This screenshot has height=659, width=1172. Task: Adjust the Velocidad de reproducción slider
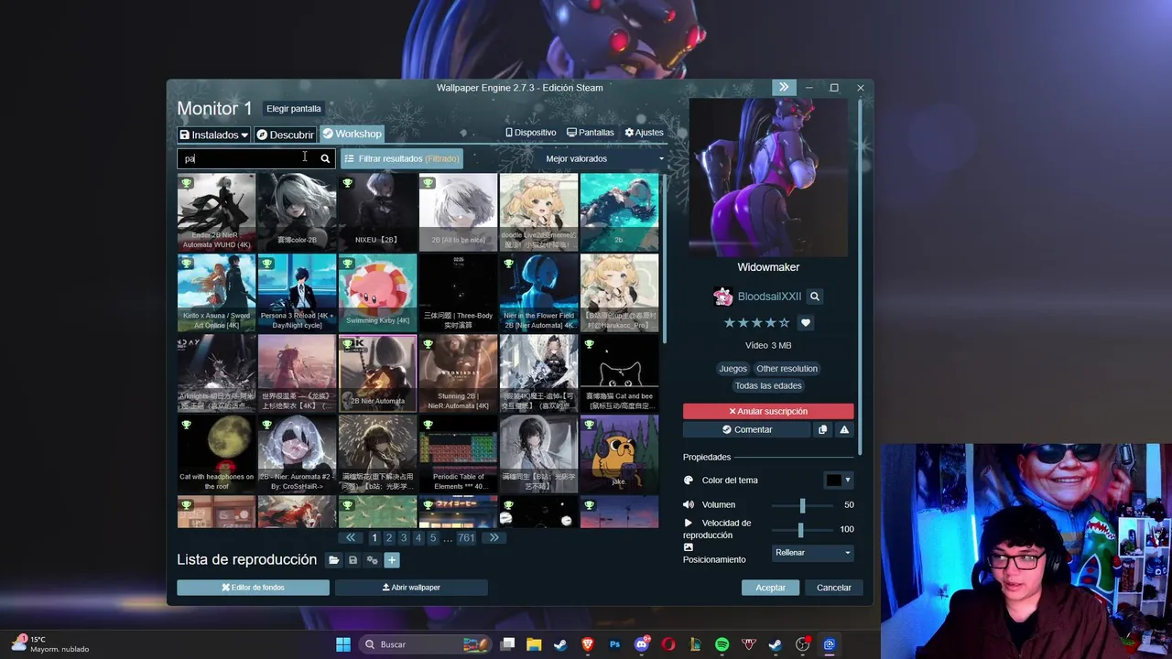[x=800, y=530]
